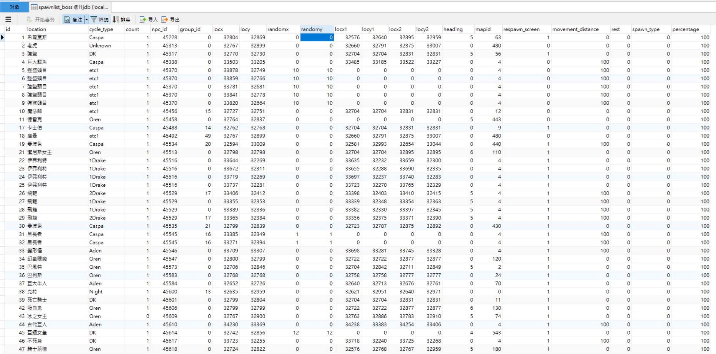Viewport: 716px width, 354px height.
Task: Click the npc_id column header
Action: 164,29
